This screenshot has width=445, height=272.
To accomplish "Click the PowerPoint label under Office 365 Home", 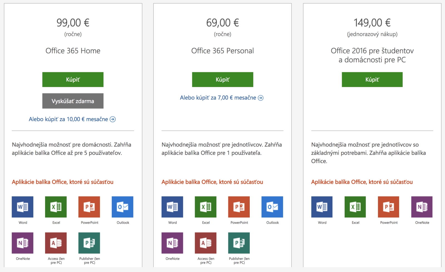I will 90,223.
